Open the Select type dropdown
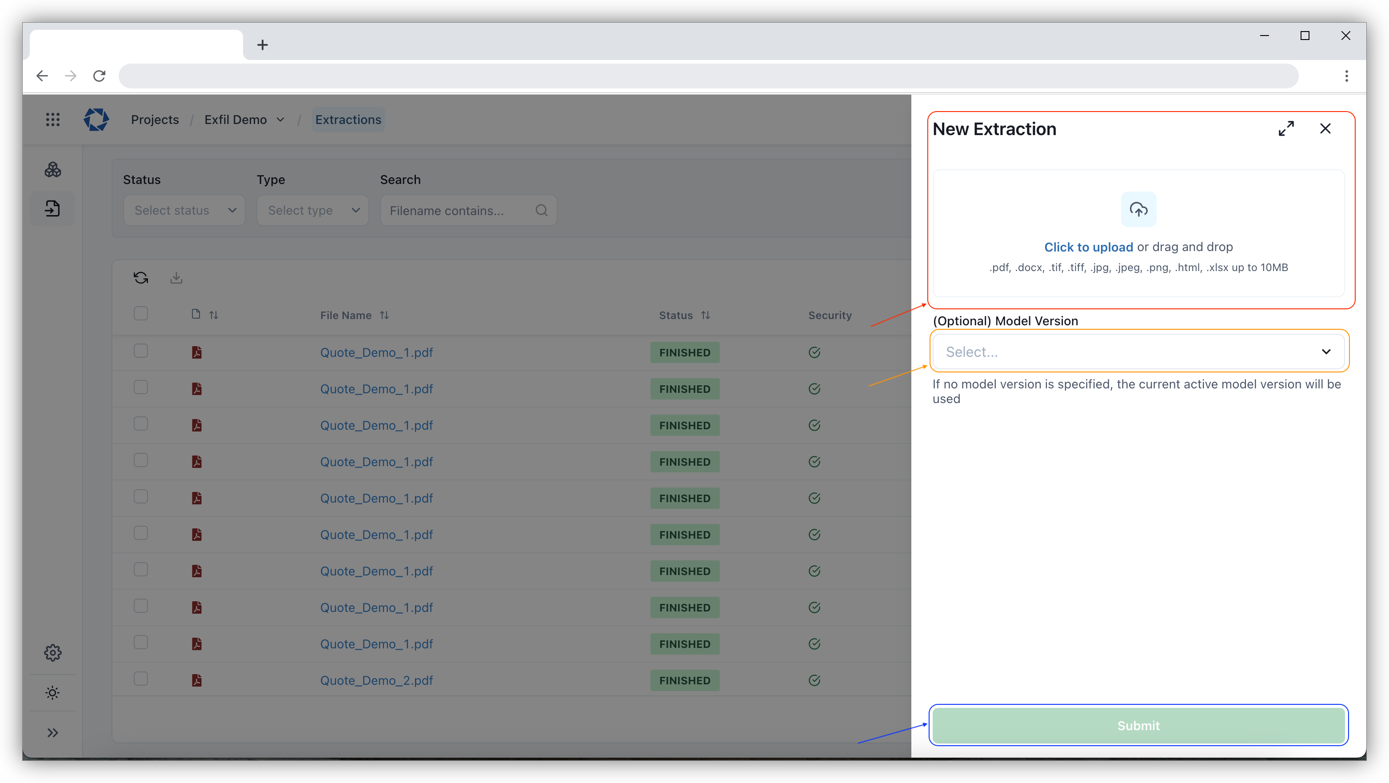Screen dimensions: 1389x783 pyautogui.click(x=313, y=210)
